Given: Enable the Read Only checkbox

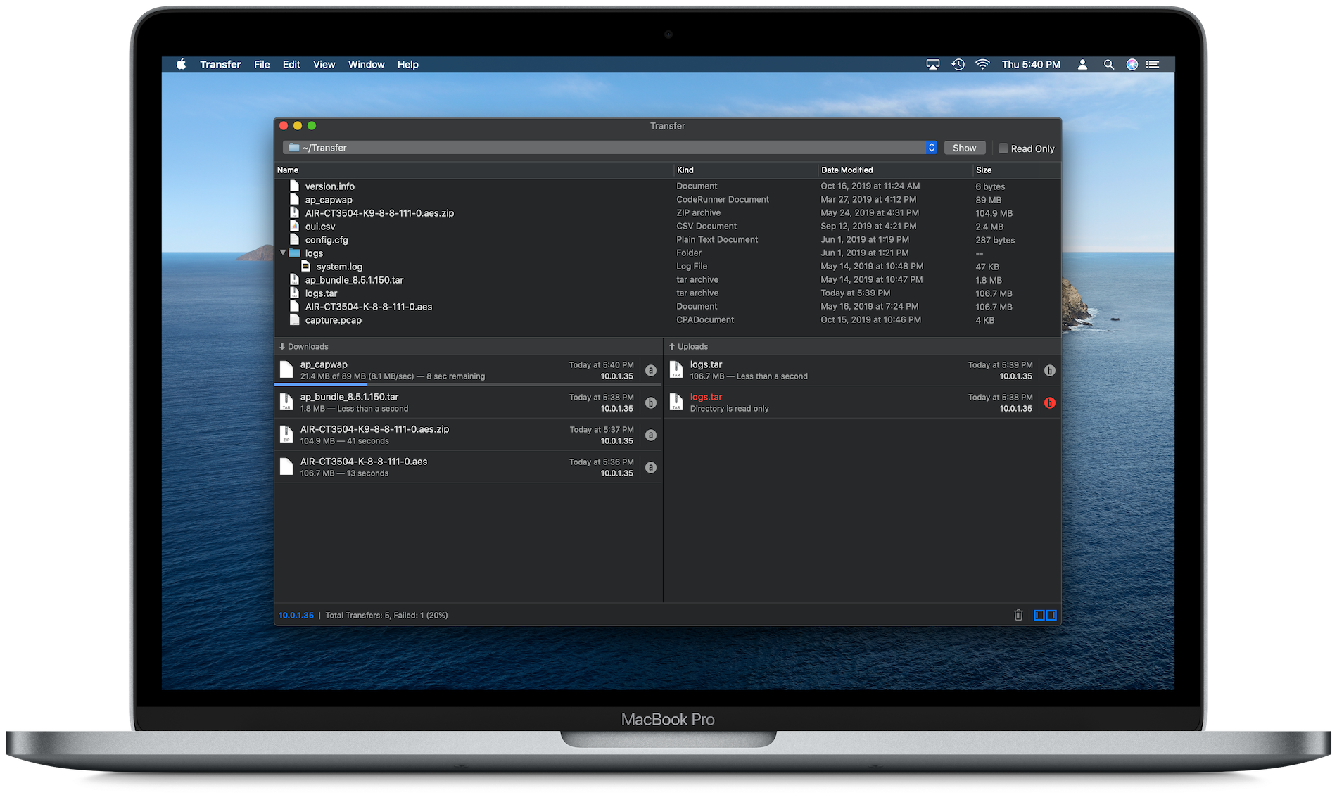Looking at the screenshot, I should pyautogui.click(x=1003, y=148).
